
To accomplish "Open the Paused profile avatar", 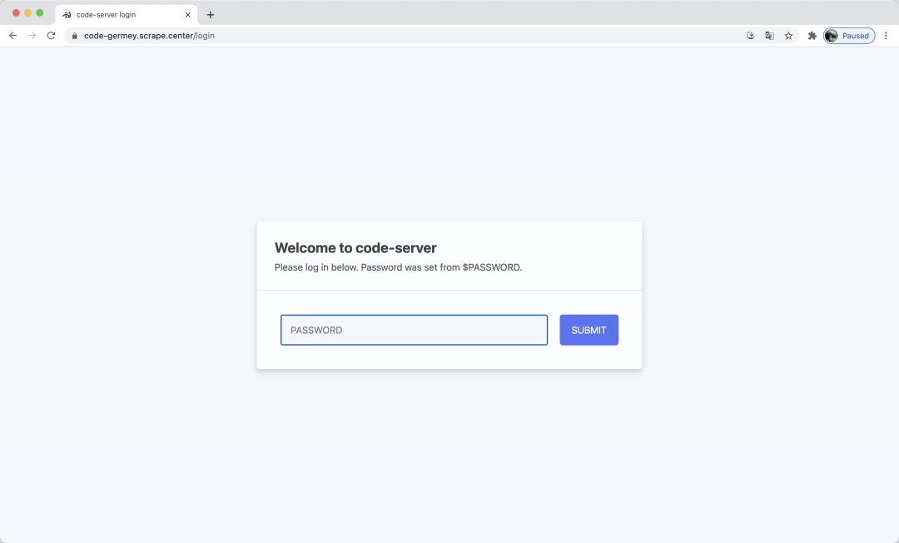I will pyautogui.click(x=831, y=35).
